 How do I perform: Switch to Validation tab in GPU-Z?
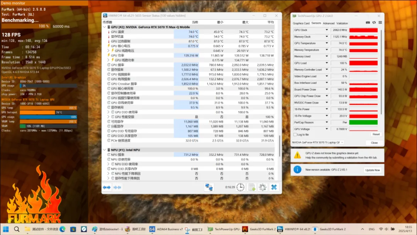tap(342, 24)
